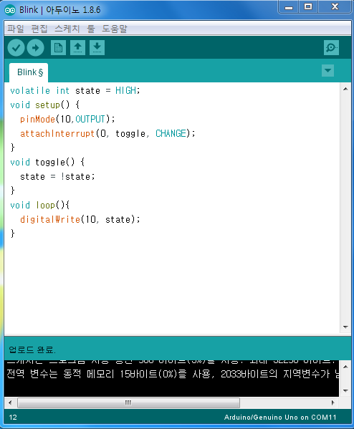Viewport: 354px width, 429px height.
Task: Save the sketch with the down arrow icon
Action: tap(97, 48)
